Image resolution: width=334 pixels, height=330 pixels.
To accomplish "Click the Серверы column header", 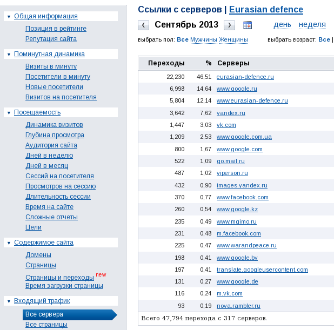I will [x=233, y=63].
